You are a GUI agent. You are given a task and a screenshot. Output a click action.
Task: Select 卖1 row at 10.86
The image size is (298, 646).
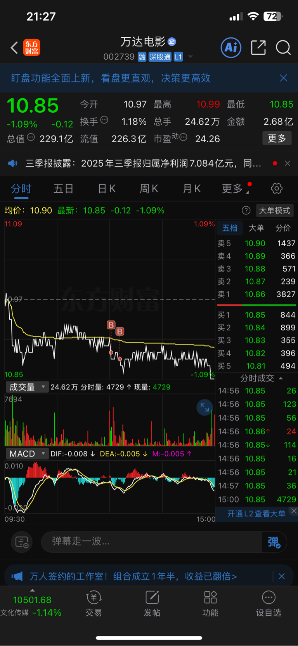(256, 294)
